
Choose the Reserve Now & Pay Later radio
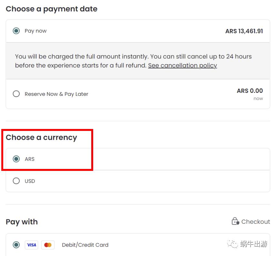coord(16,94)
